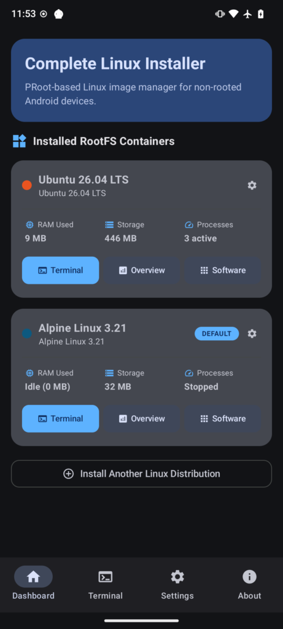Tap the airplane mode status bar icon

[247, 14]
